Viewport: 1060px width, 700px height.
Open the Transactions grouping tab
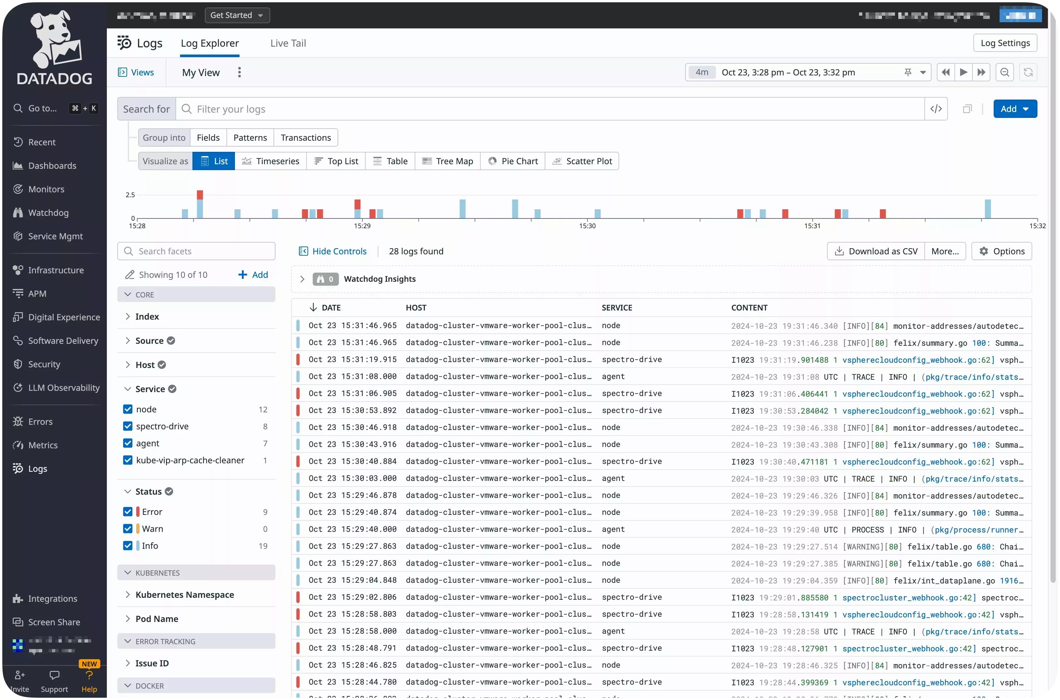pyautogui.click(x=306, y=137)
